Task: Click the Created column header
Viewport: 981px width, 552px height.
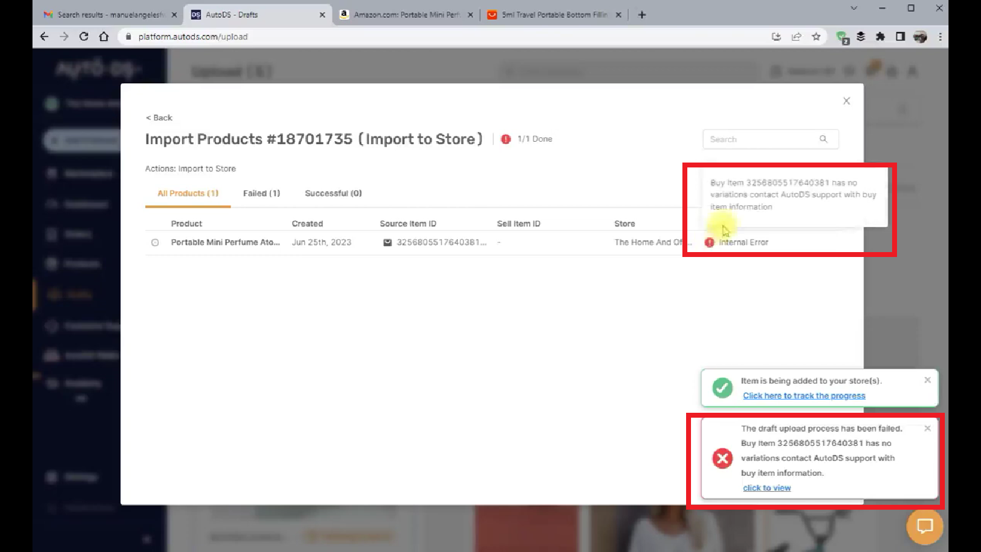Action: click(x=307, y=224)
